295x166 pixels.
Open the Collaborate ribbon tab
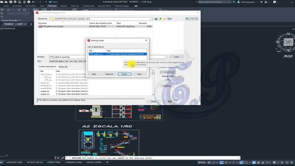88,6
